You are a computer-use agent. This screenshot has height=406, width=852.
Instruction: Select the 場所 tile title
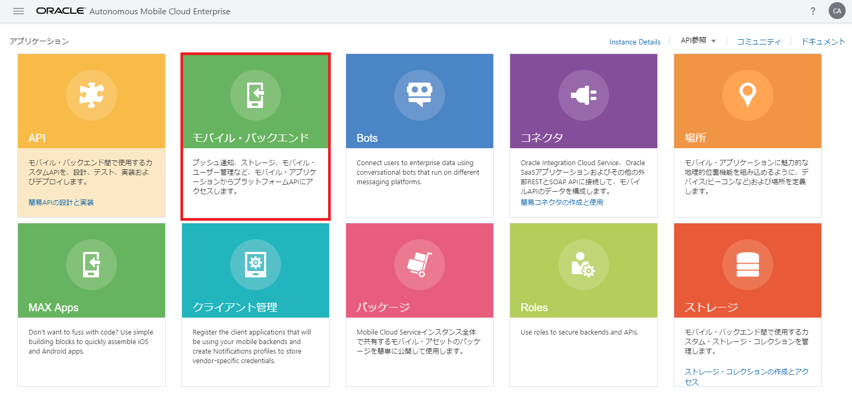695,138
